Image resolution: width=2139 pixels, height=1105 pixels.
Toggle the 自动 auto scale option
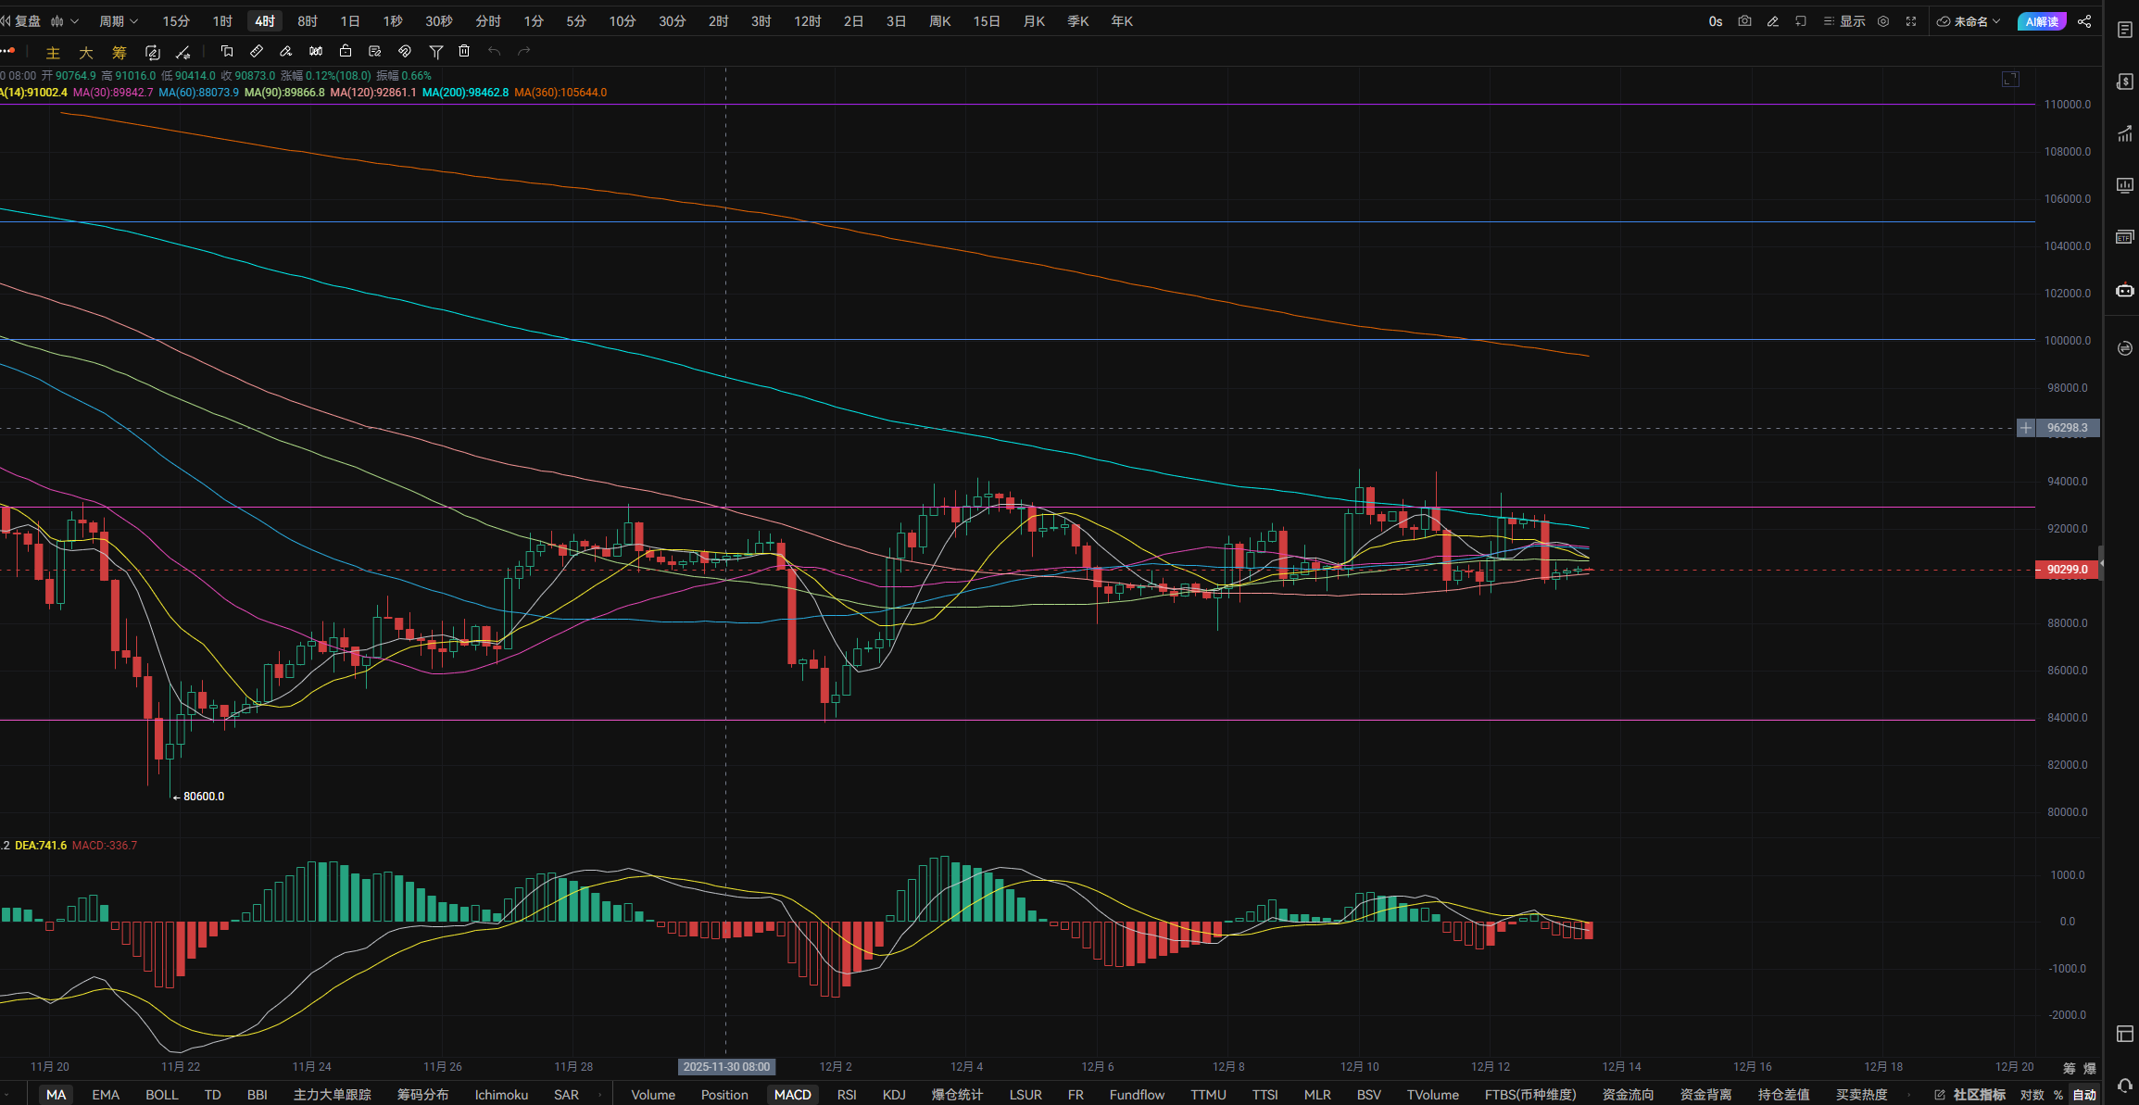pyautogui.click(x=2084, y=1095)
